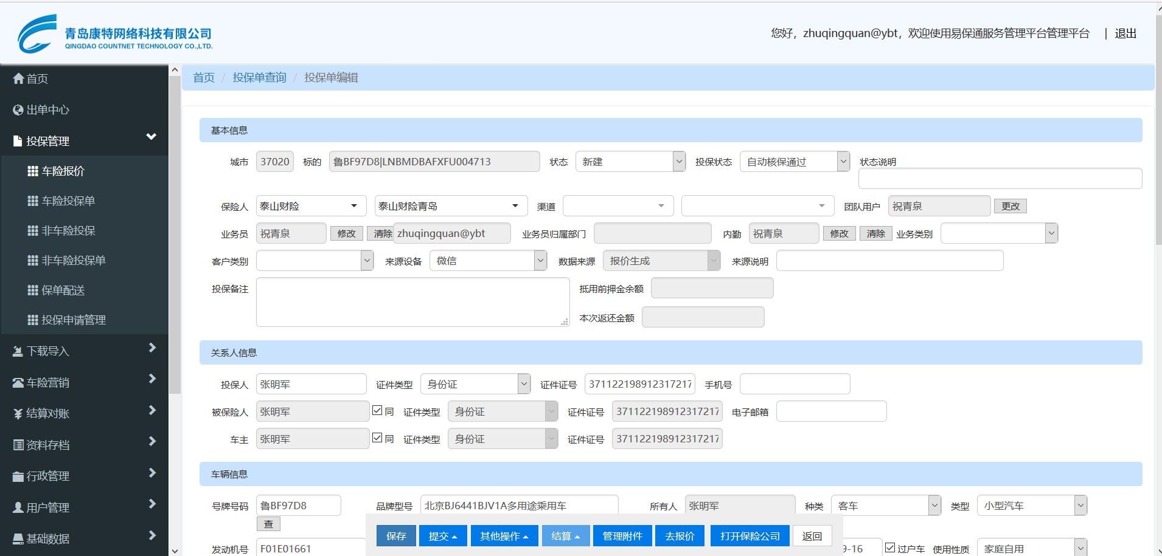Image resolution: width=1162 pixels, height=556 pixels.
Task: Go to 投保单查询 in the breadcrumb
Action: coord(259,78)
